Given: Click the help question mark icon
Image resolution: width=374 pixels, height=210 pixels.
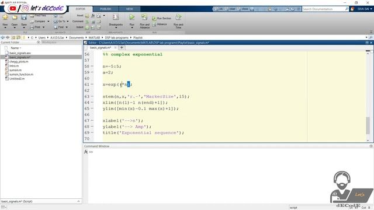Looking at the screenshot, I should point(293,9).
